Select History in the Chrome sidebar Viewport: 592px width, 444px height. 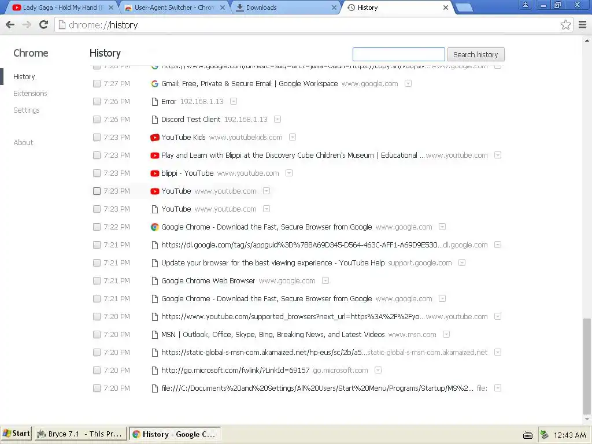click(24, 77)
